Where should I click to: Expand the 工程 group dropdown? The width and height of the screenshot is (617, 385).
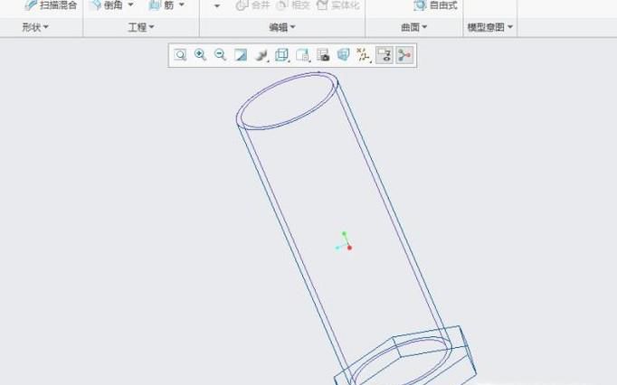tap(140, 28)
